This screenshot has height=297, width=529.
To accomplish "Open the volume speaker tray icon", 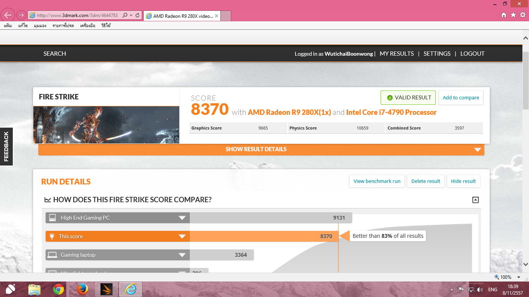I will click(480, 289).
